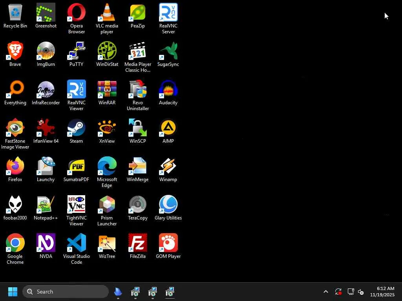Image resolution: width=402 pixels, height=301 pixels.
Task: Select Media Player Classic icon
Action: [x=138, y=57]
